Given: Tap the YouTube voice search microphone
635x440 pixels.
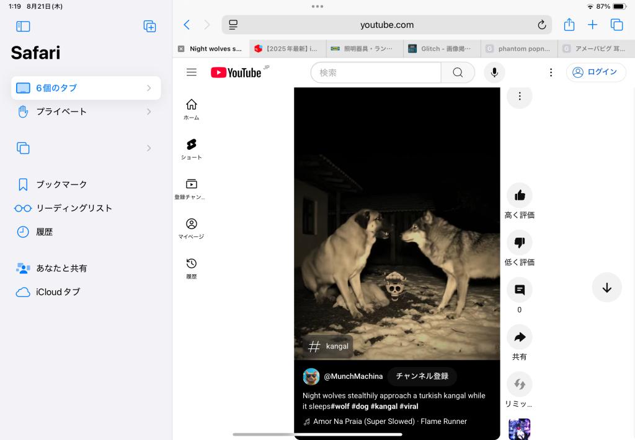Looking at the screenshot, I should 494,72.
